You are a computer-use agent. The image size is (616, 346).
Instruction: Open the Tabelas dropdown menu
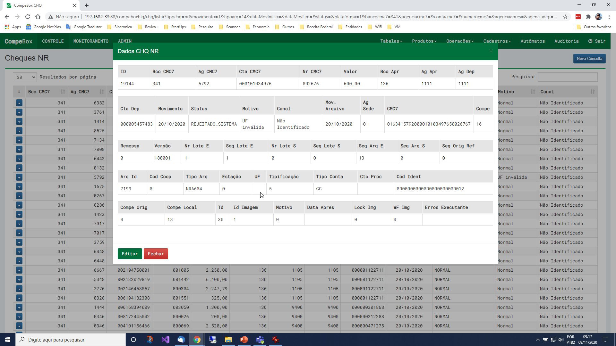point(391,41)
